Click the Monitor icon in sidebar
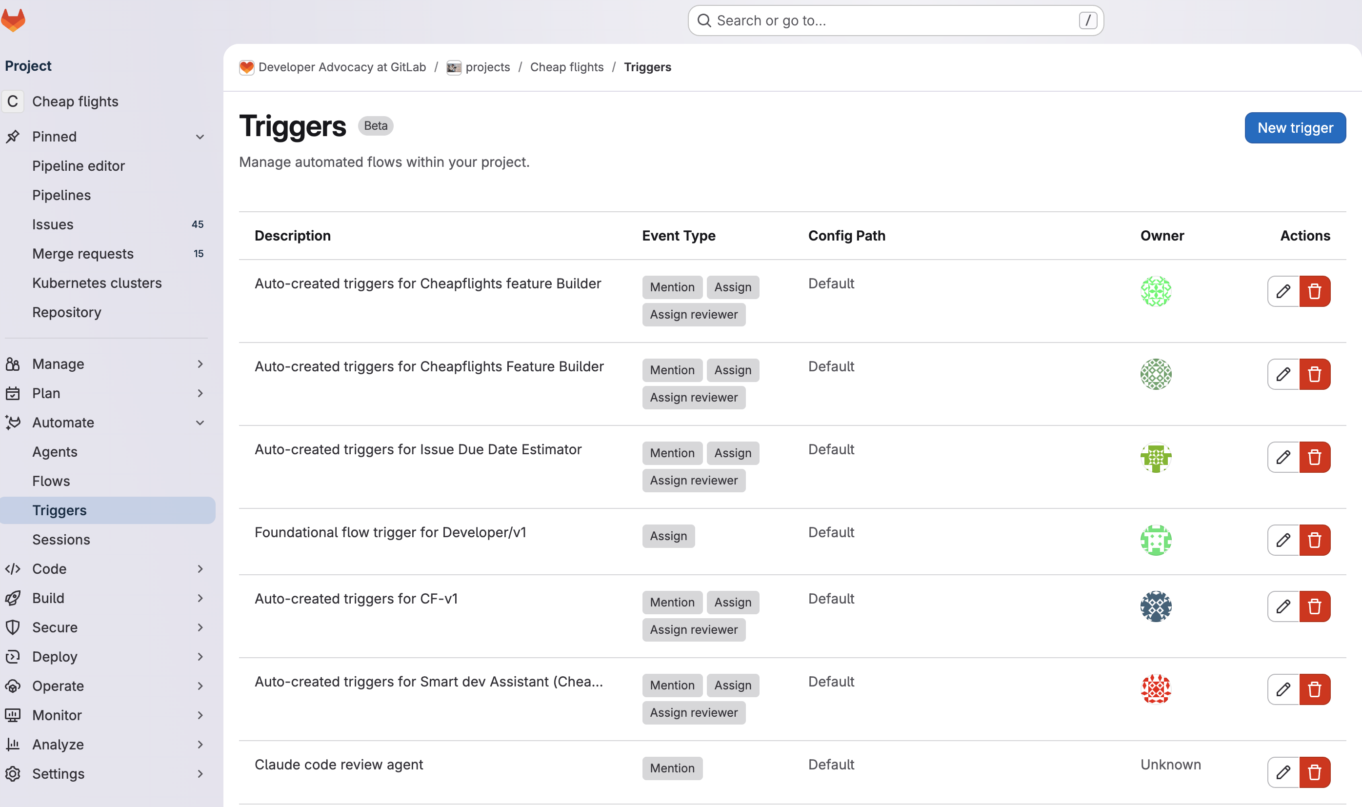Image resolution: width=1362 pixels, height=807 pixels. pos(13,715)
